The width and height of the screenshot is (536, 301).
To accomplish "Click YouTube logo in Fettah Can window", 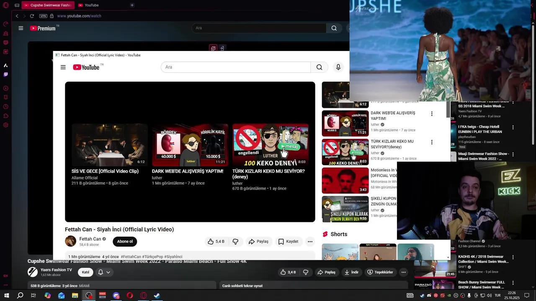I will (87, 67).
